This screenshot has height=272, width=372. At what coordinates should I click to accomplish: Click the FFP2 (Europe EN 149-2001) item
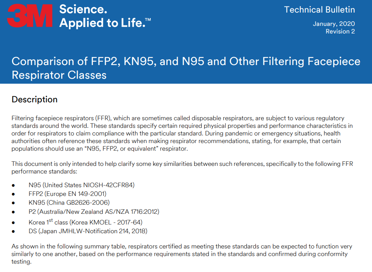tap(67, 194)
